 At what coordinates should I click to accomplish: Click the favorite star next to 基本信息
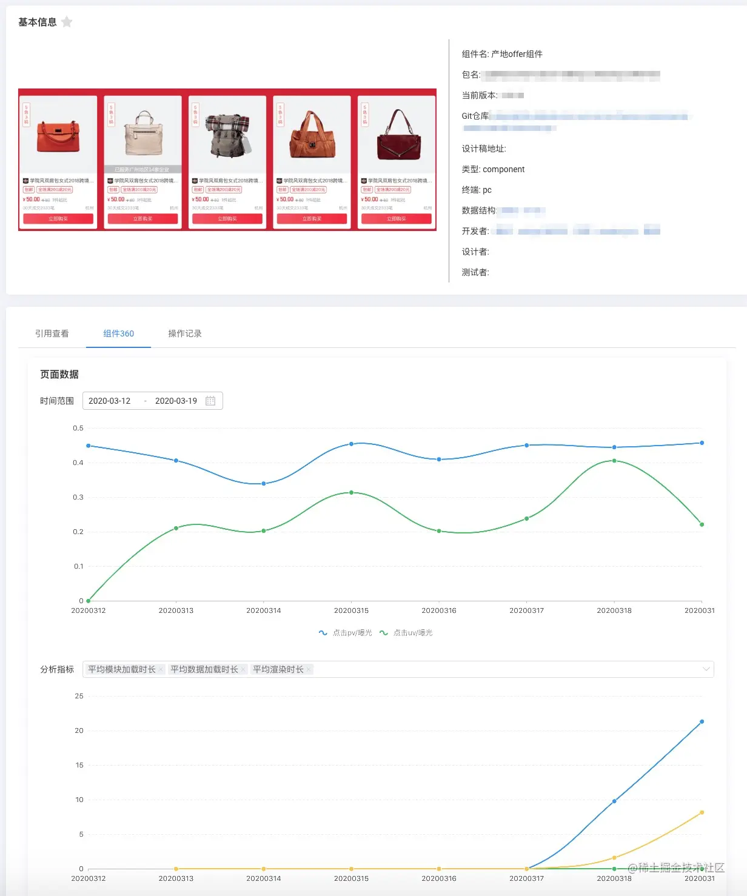(67, 22)
